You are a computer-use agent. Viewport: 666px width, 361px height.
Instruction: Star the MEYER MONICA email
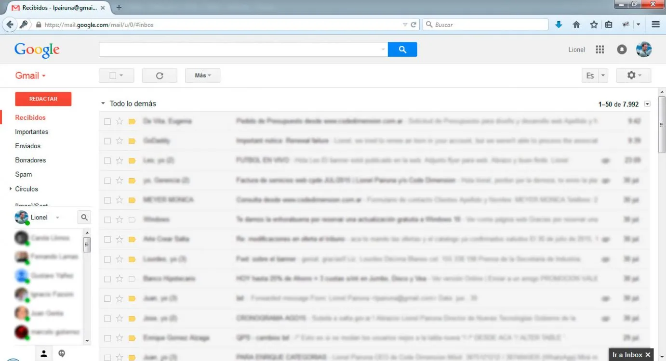point(120,200)
